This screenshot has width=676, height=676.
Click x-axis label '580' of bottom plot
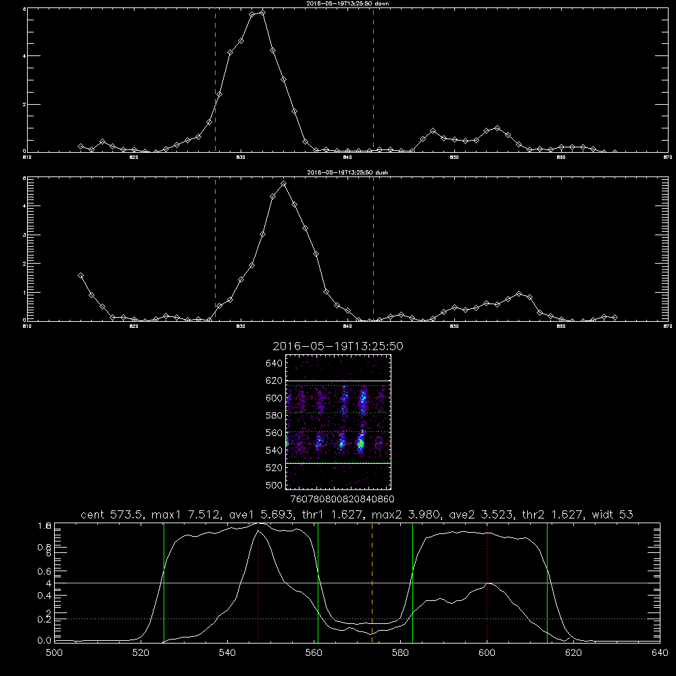(x=400, y=653)
